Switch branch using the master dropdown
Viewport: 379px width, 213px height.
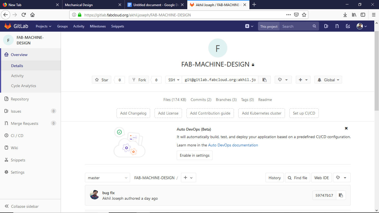(x=107, y=178)
